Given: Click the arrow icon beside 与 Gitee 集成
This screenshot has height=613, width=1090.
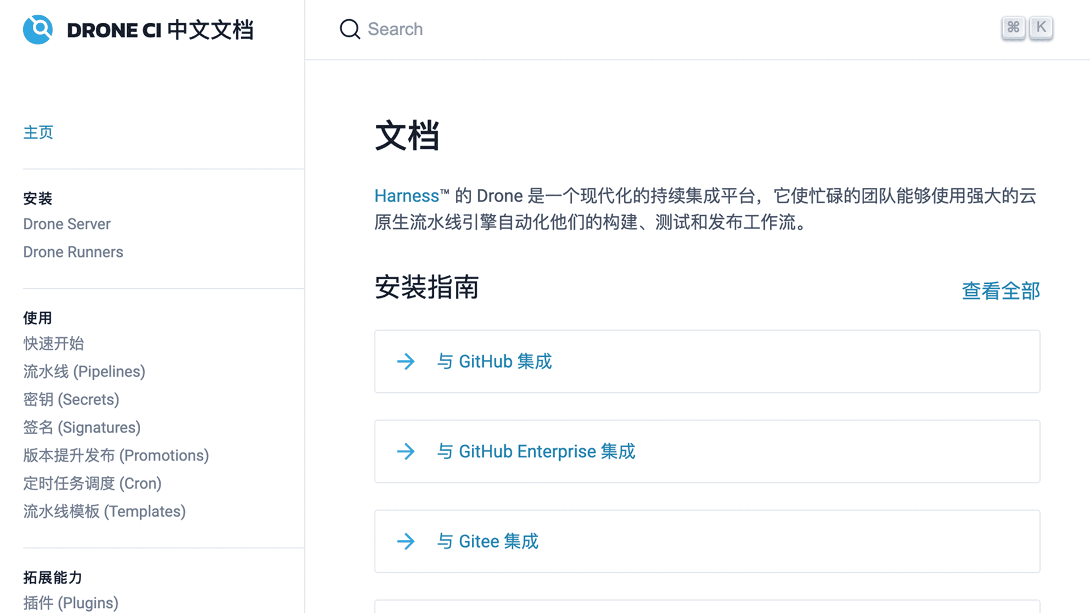Looking at the screenshot, I should coord(406,541).
